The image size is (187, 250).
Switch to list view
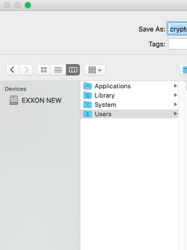click(58, 70)
